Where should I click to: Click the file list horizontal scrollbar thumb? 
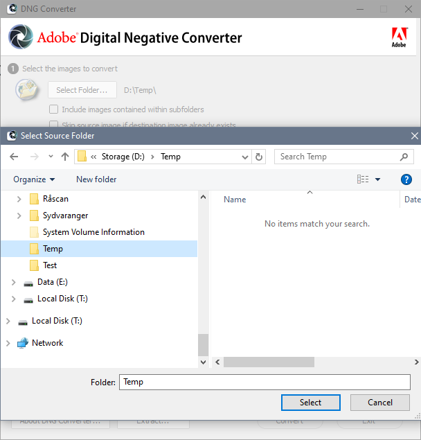pyautogui.click(x=269, y=362)
